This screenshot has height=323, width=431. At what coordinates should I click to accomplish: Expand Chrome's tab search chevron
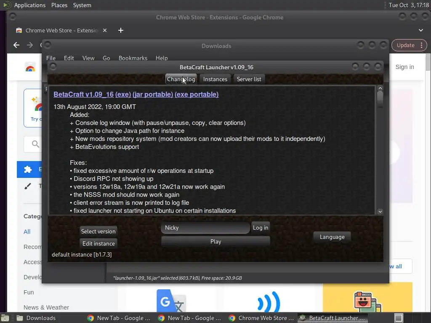(421, 30)
